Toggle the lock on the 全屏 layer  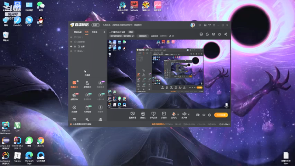coord(75,46)
